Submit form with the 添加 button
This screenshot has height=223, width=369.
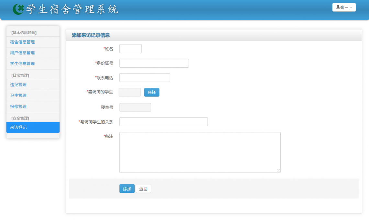point(127,189)
